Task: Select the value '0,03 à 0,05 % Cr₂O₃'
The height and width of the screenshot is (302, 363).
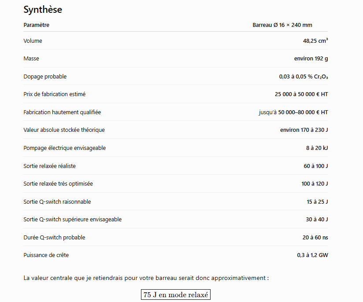Action: coord(304,77)
